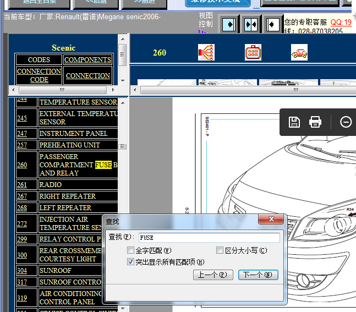
Task: Close the Find dialog
Action: pyautogui.click(x=271, y=219)
